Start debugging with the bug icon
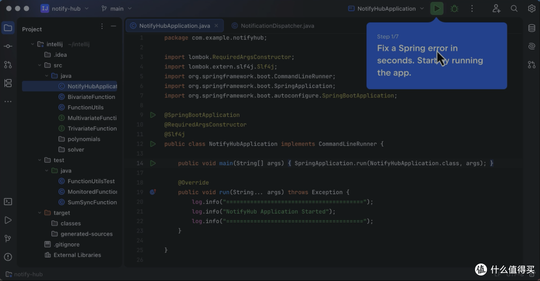 point(454,8)
